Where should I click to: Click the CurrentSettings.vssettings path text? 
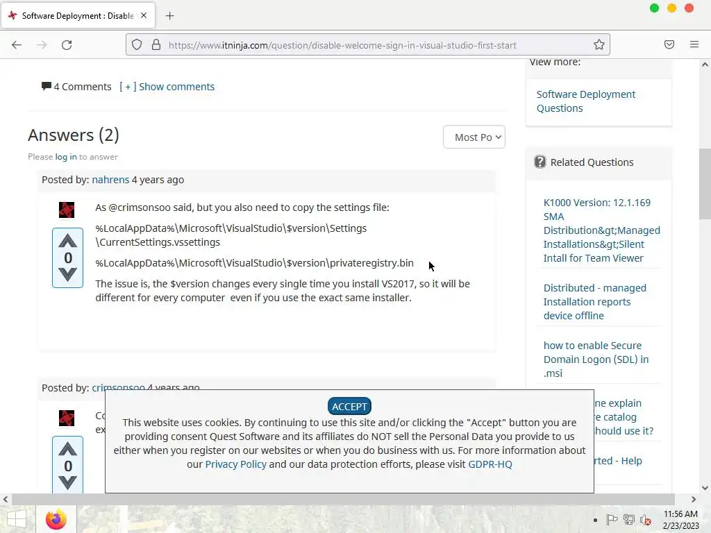tap(231, 235)
